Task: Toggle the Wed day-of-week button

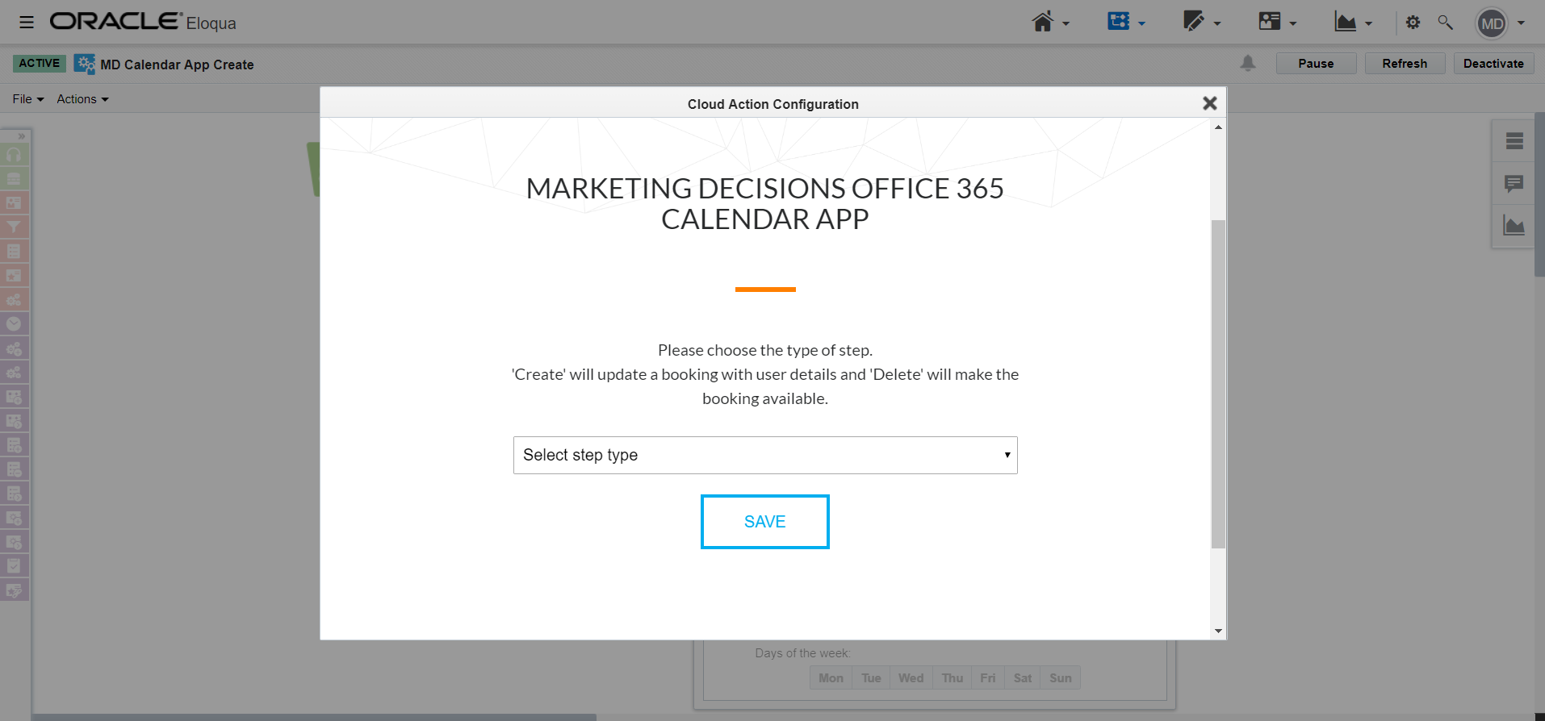Action: pos(911,678)
